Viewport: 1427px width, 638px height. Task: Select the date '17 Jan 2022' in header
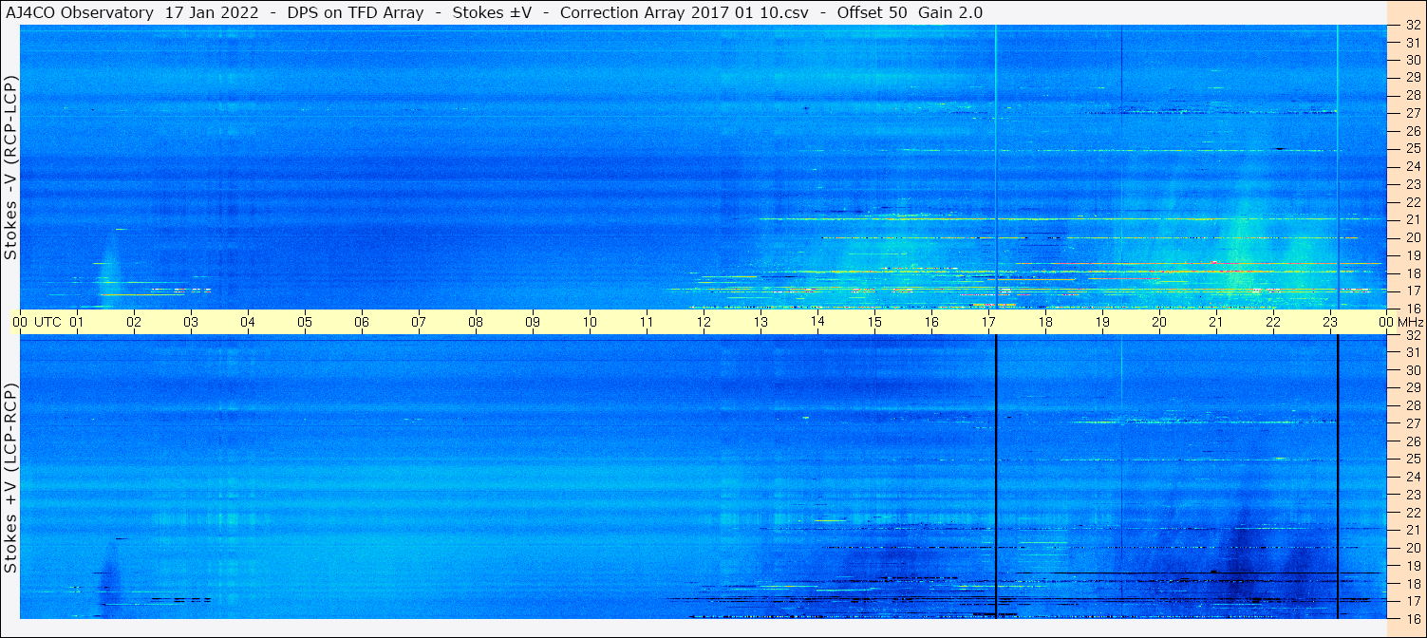point(211,12)
